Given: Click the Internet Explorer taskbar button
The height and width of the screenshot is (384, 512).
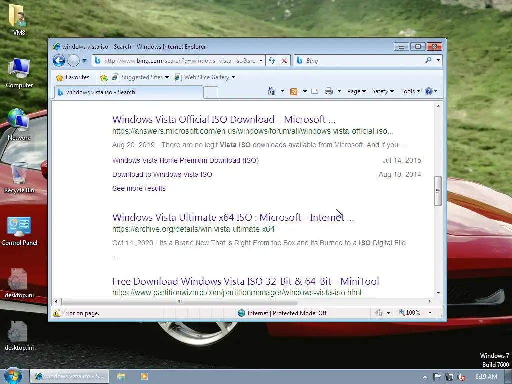Looking at the screenshot, I should coord(69,376).
